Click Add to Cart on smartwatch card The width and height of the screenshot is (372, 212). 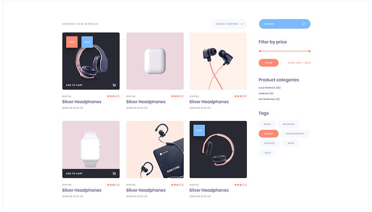(74, 173)
